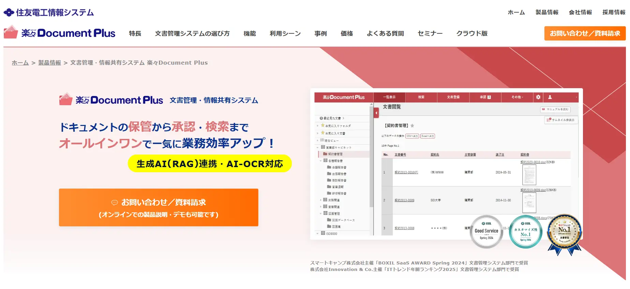Image resolution: width=630 pixels, height=289 pixels.
Task: Click the header お問い合わせ／資料請求 button
Action: coord(585,33)
